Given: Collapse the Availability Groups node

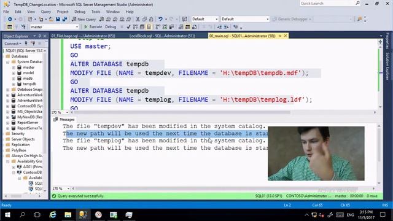Looking at the screenshot, I should click(8, 161).
